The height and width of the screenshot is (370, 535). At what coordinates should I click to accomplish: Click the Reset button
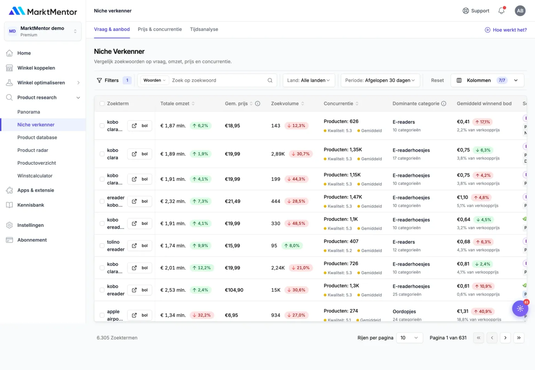pos(437,80)
